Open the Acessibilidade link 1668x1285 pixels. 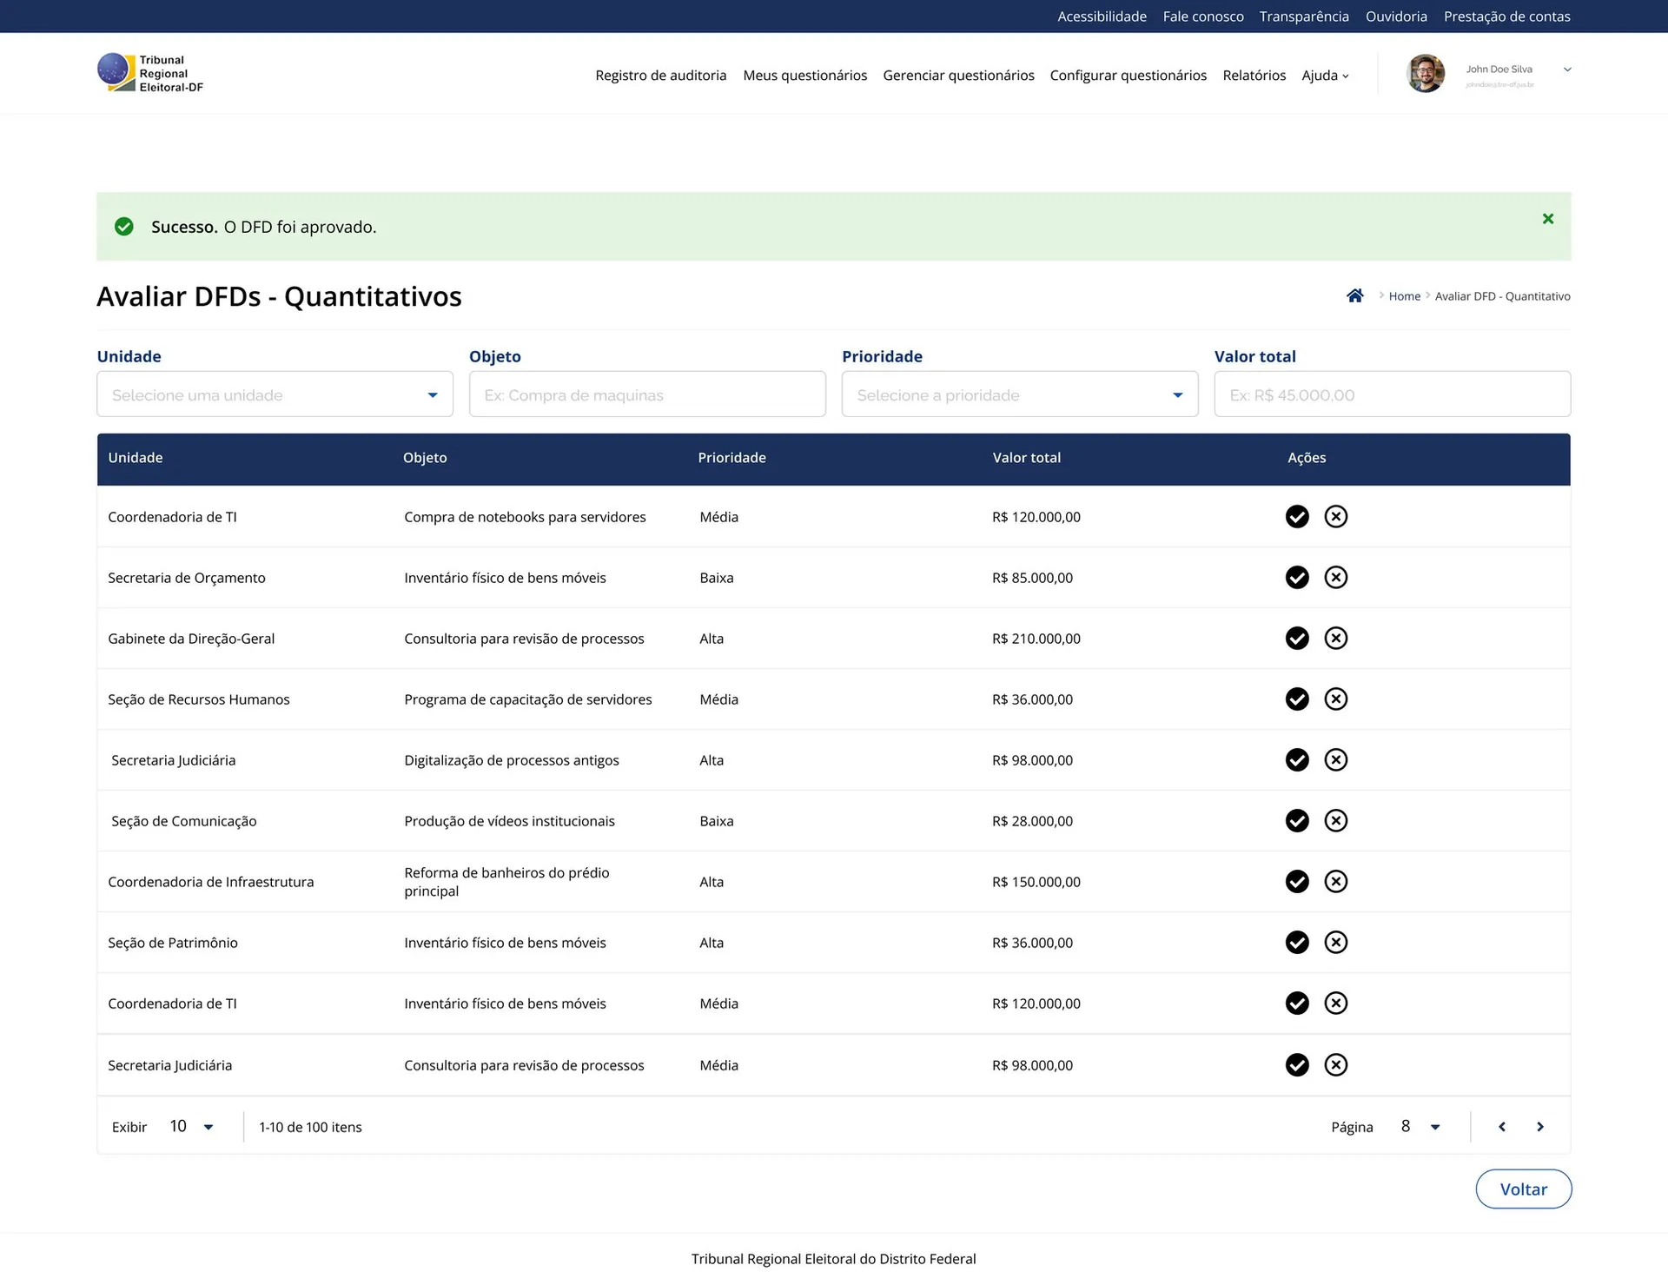(x=1102, y=17)
